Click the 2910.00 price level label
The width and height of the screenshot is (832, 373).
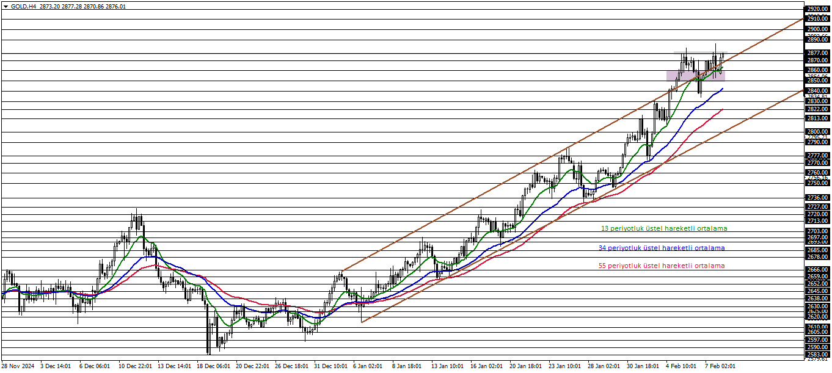coord(817,19)
